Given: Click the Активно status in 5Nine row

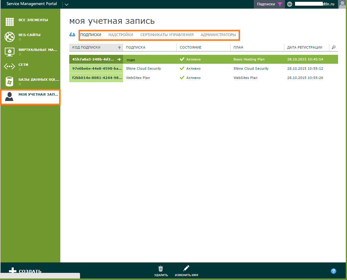Looking at the screenshot, I should [x=194, y=69].
